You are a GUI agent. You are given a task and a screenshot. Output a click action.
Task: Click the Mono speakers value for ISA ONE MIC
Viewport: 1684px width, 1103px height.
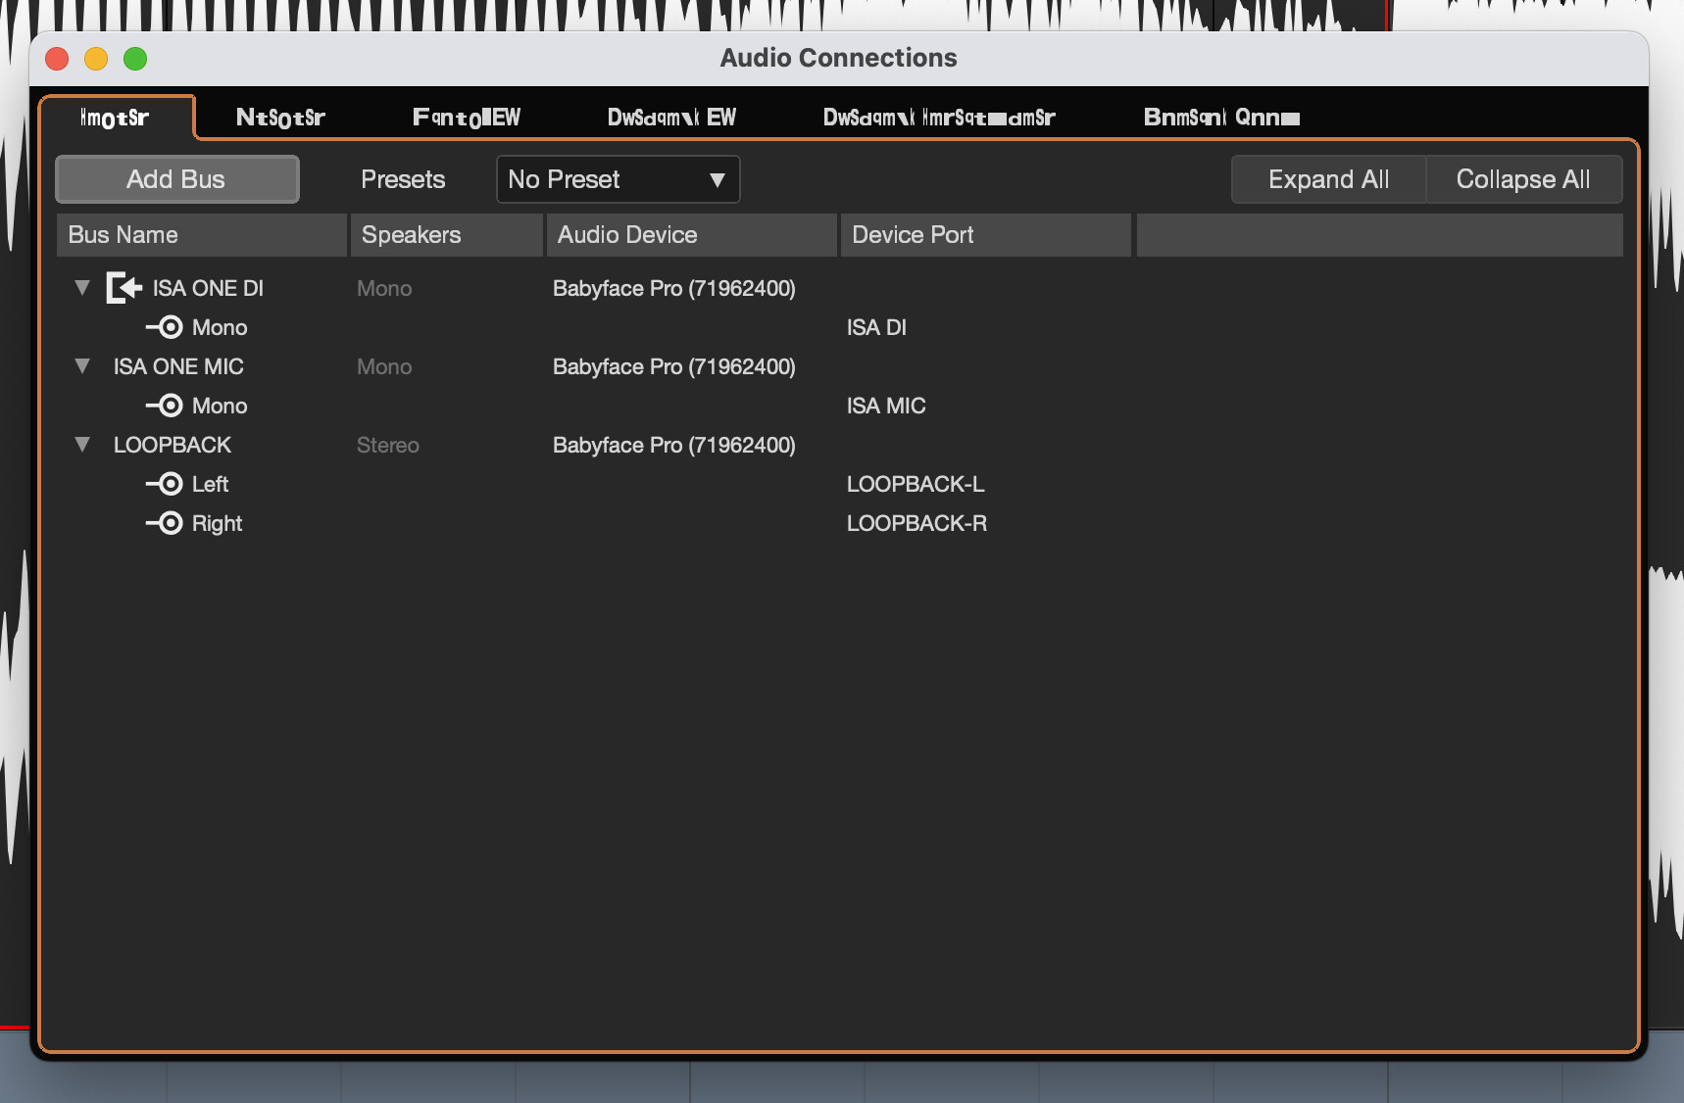(384, 366)
